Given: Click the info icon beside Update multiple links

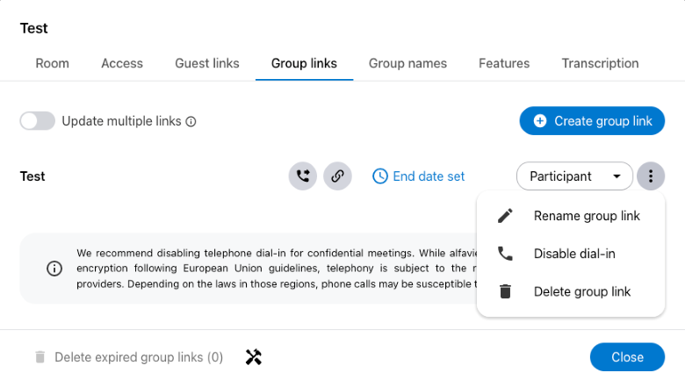Looking at the screenshot, I should pyautogui.click(x=191, y=122).
